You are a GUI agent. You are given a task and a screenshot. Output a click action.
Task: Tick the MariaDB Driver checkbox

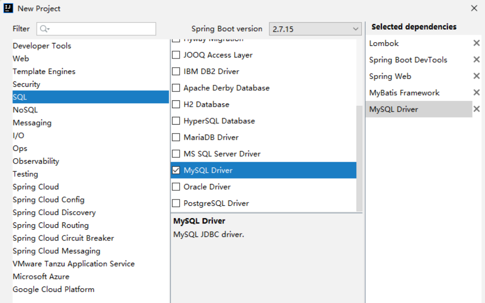pyautogui.click(x=176, y=137)
